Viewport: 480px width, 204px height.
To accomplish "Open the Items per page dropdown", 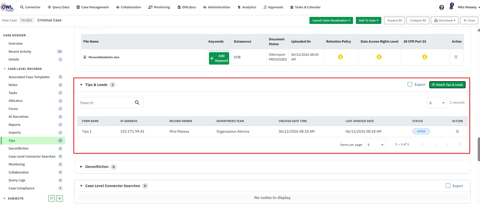I will click(x=375, y=144).
